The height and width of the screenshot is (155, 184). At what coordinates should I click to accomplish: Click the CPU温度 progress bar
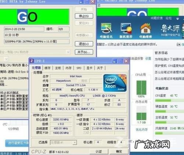[x=170, y=100]
